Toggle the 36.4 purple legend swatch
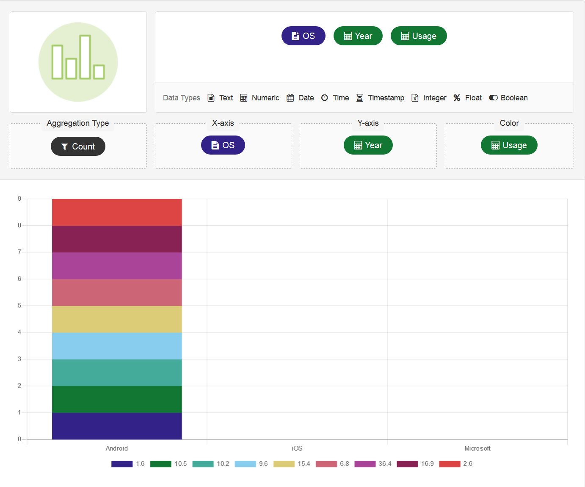Screen dimensions: 585x487 365,464
